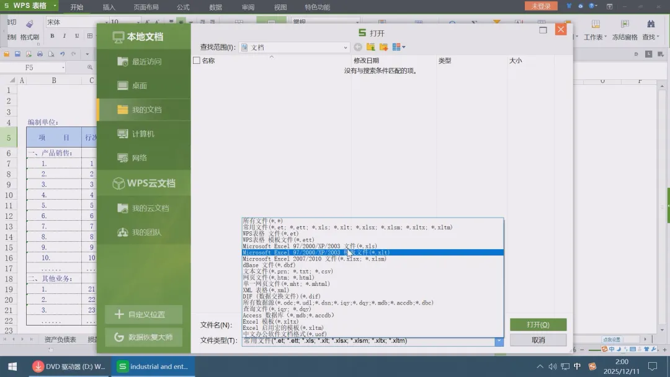Undo the last action

(63, 54)
